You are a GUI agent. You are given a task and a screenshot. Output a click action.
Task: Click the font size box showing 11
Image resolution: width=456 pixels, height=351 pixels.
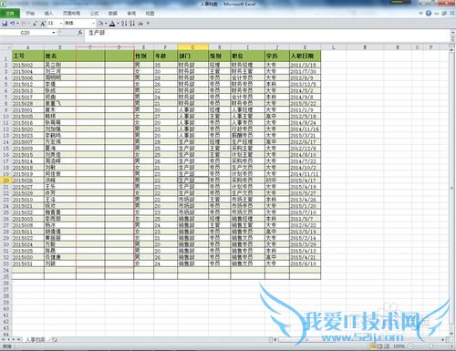click(53, 23)
